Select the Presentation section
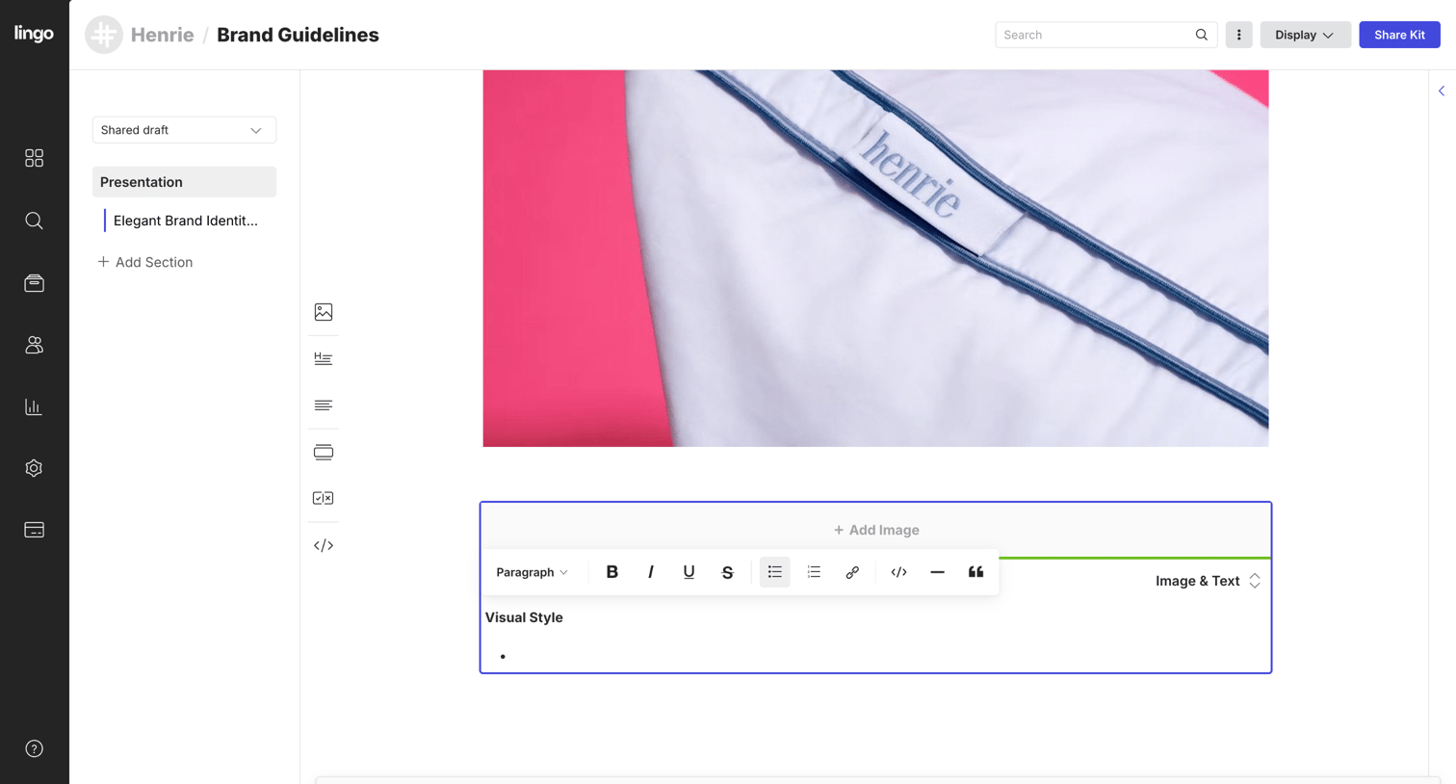This screenshot has width=1456, height=784. tap(184, 182)
